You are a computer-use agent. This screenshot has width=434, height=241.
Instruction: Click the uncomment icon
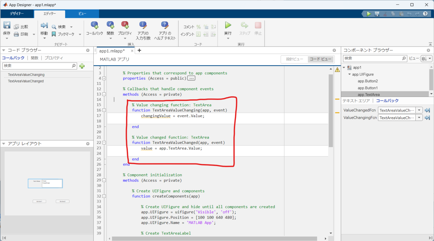[206, 27]
